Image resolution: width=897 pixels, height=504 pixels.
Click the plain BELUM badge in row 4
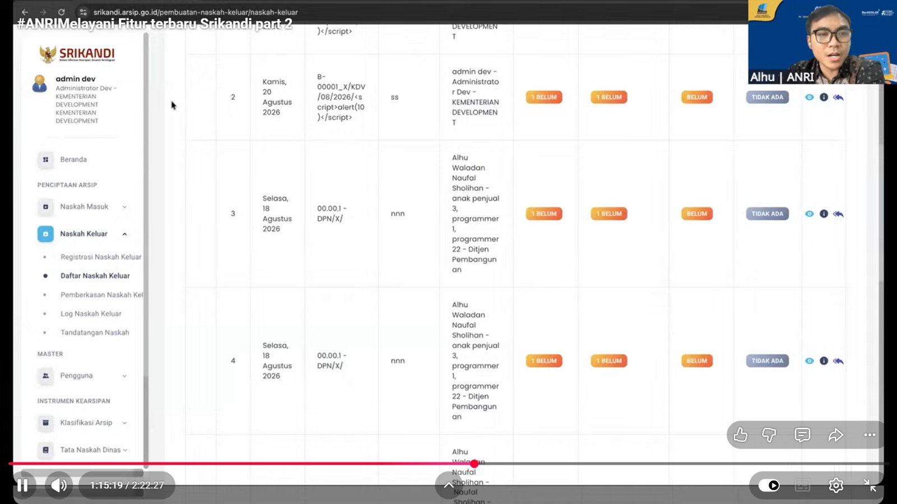click(x=697, y=361)
